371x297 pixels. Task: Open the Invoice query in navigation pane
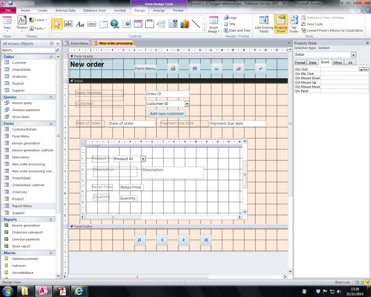pyautogui.click(x=22, y=103)
